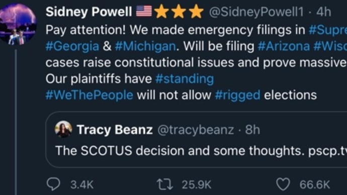View the 66.6K likes count
347x195 pixels.
coord(314,184)
